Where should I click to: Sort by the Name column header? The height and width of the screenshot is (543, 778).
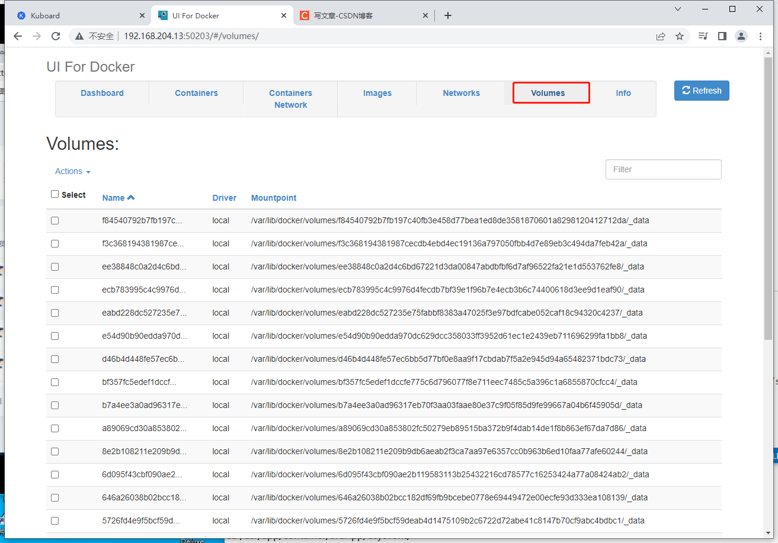(x=119, y=198)
